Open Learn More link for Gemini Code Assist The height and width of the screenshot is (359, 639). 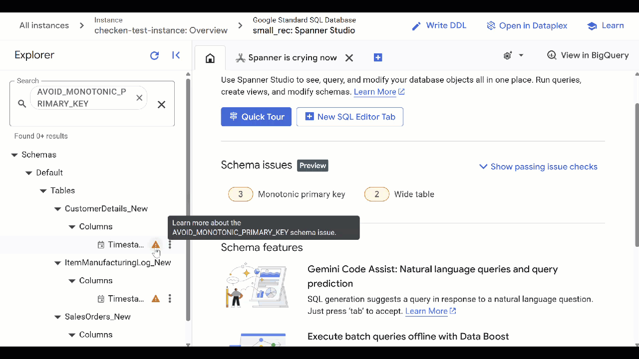pos(430,311)
